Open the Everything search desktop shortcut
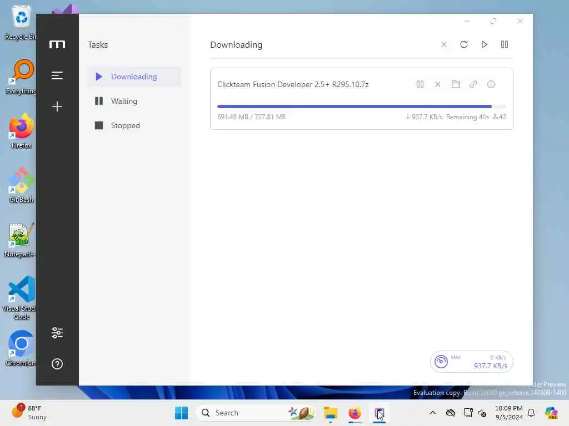 coord(21,77)
